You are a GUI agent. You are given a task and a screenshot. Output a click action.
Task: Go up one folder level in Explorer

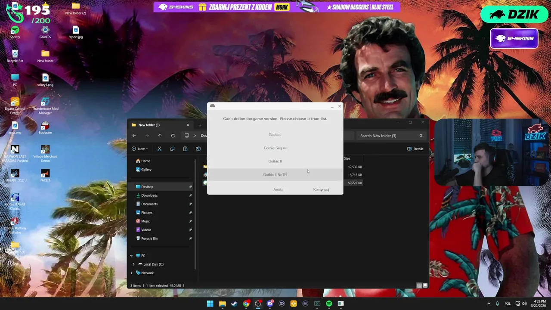tap(160, 136)
